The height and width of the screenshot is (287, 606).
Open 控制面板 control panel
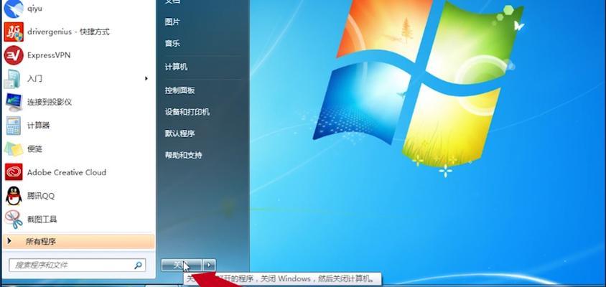[x=180, y=90]
